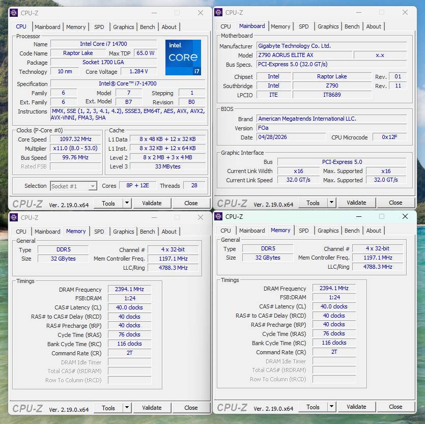This screenshot has width=425, height=424.
Task: Click the Cores value '8P + 12E'
Action: pyautogui.click(x=138, y=185)
